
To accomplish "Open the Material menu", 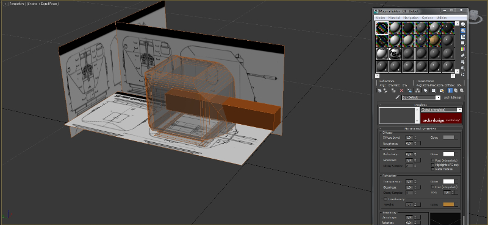I will pos(393,18).
